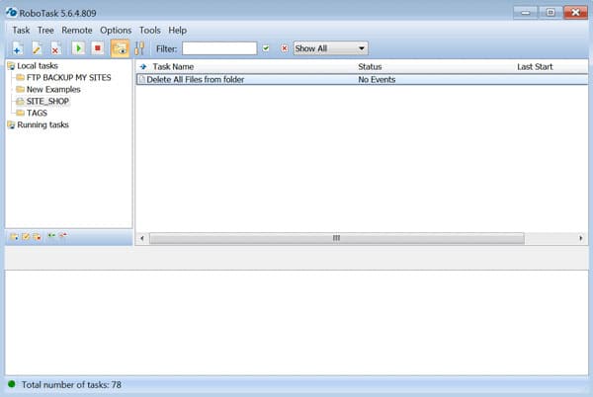Image resolution: width=593 pixels, height=397 pixels.
Task: Stop the running task with the red stop button
Action: 98,48
